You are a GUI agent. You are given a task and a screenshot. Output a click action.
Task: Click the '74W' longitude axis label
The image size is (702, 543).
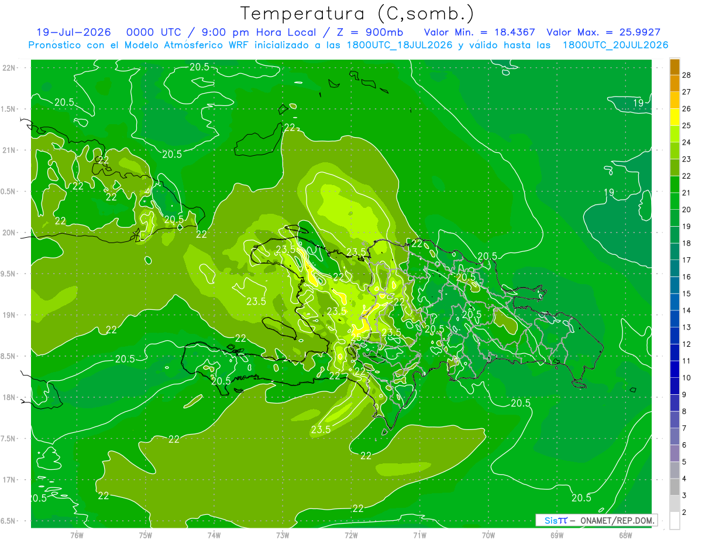[214, 535]
